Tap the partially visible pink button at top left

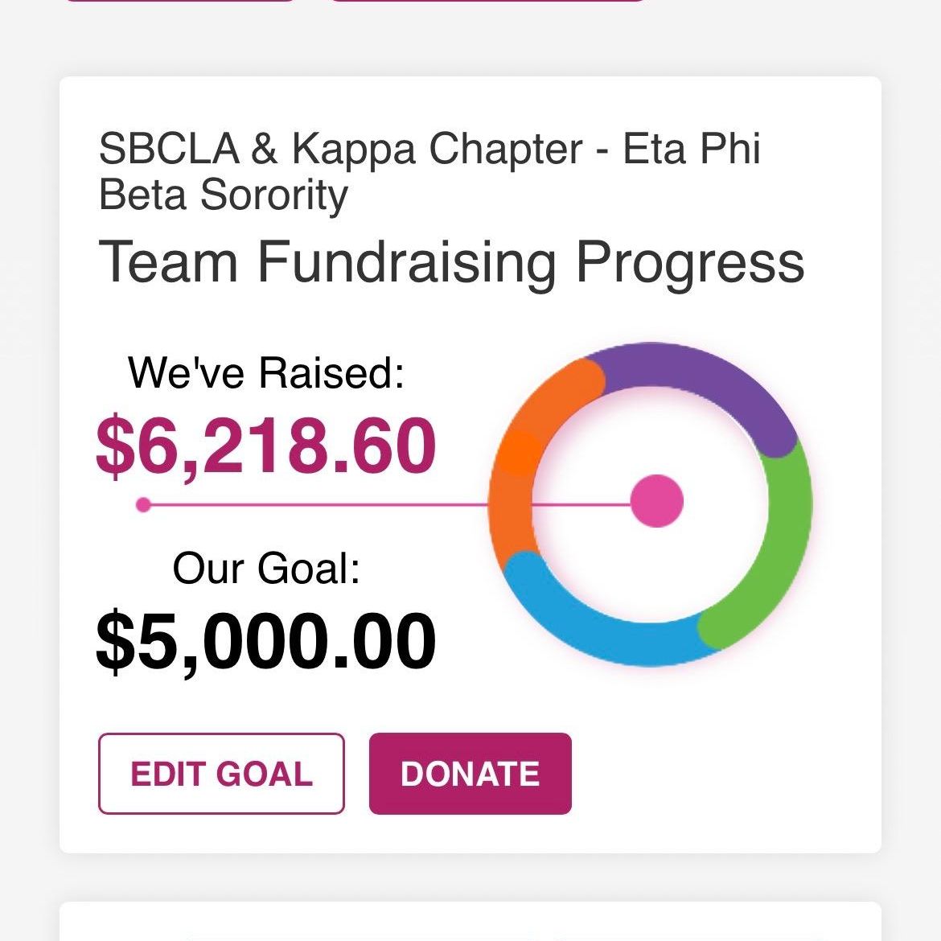click(179, 1)
